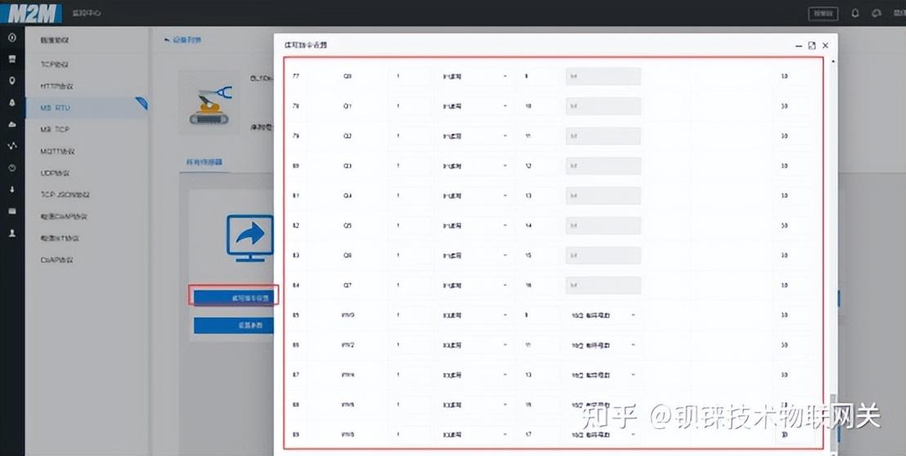Click the robot arm device image
The height and width of the screenshot is (456, 906).
pos(209,104)
